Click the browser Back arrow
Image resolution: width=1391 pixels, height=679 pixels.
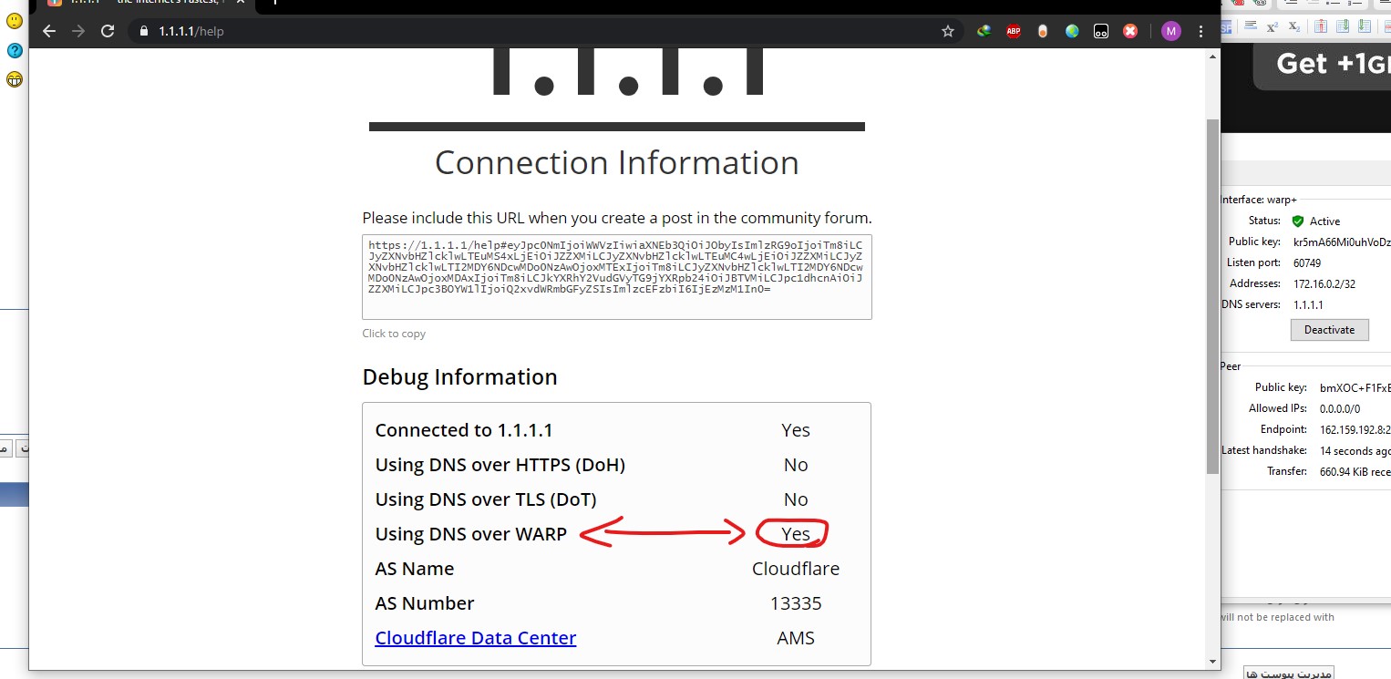pyautogui.click(x=49, y=31)
